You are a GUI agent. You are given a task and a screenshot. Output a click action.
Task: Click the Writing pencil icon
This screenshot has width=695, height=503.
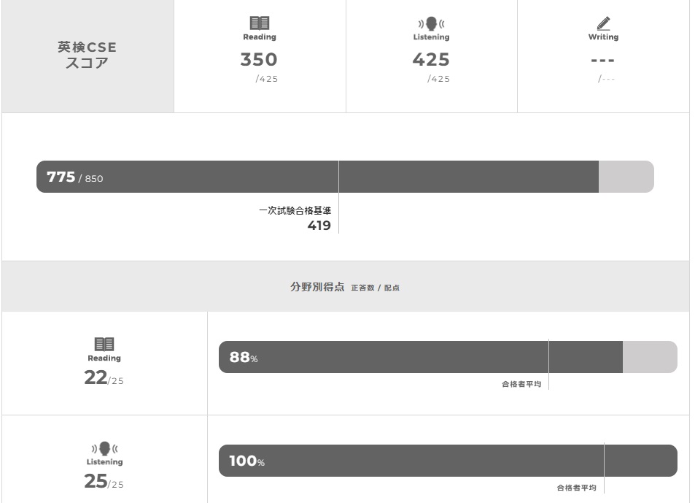click(603, 23)
